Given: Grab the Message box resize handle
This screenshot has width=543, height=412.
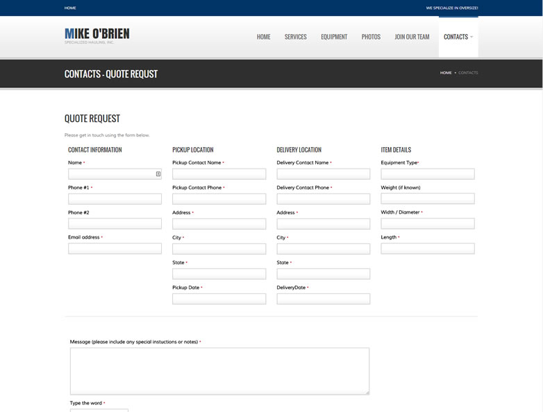Looking at the screenshot, I should [367, 392].
